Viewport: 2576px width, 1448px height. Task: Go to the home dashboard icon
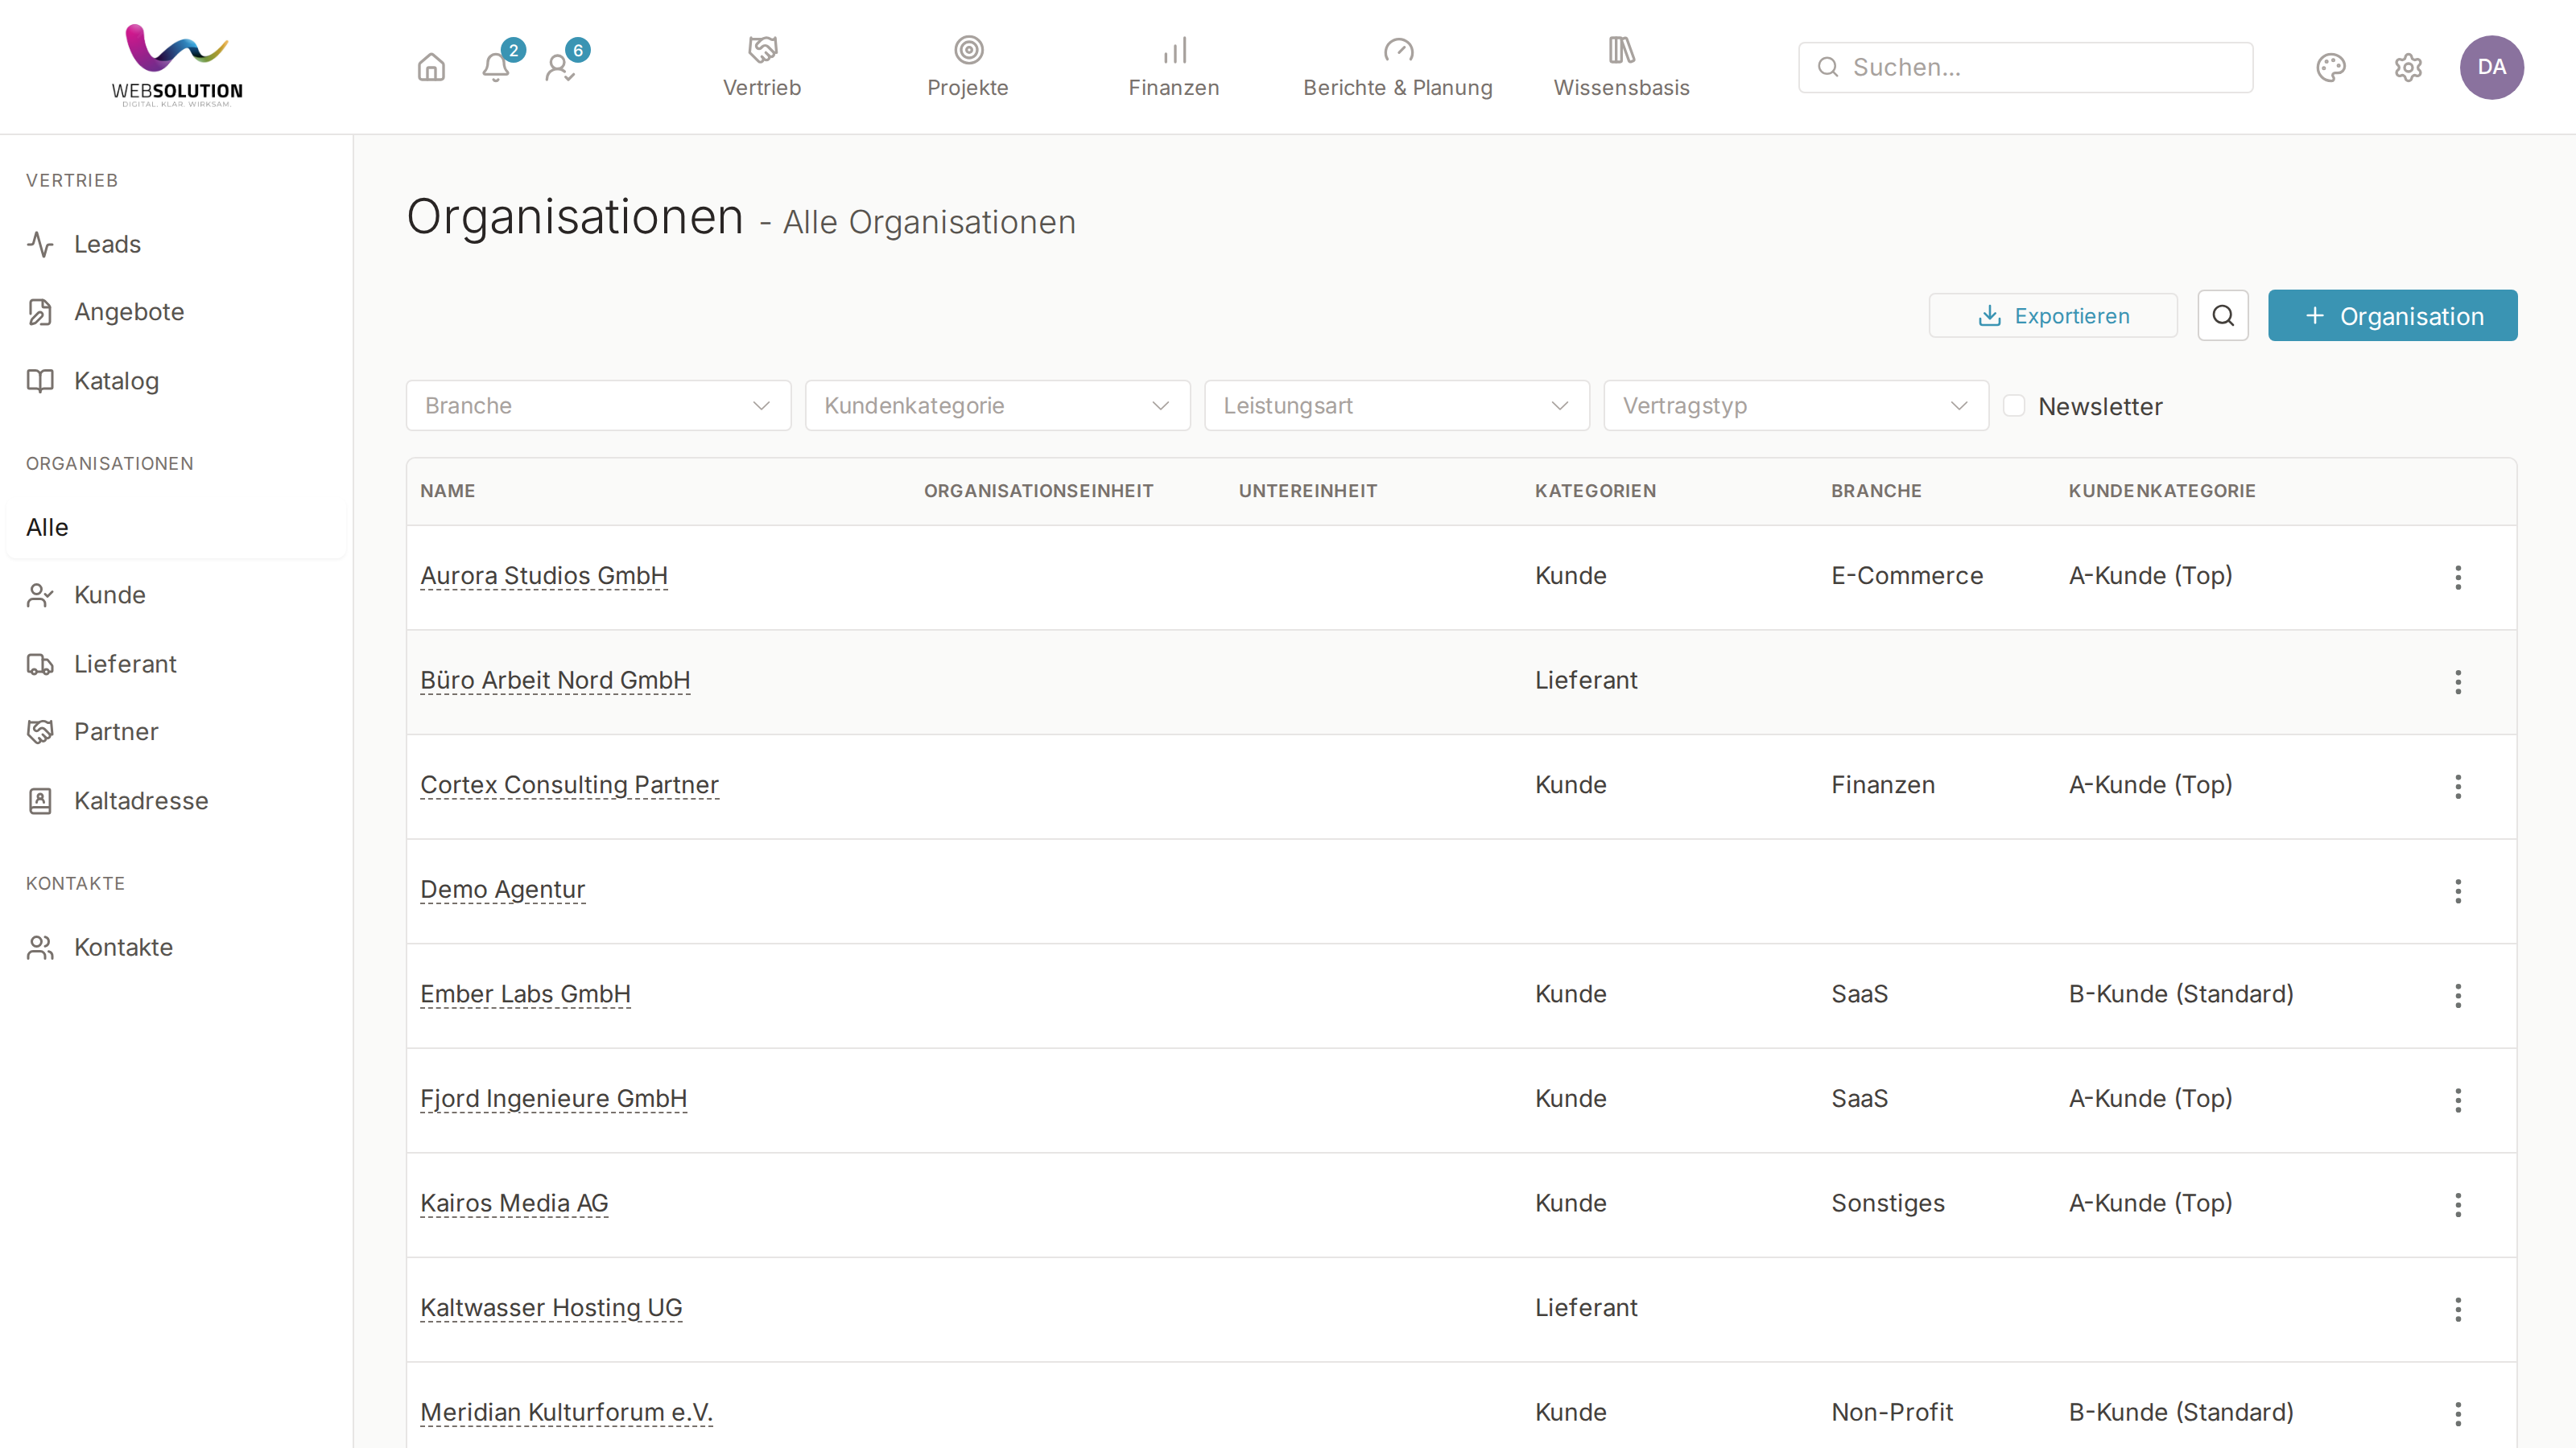tap(431, 67)
